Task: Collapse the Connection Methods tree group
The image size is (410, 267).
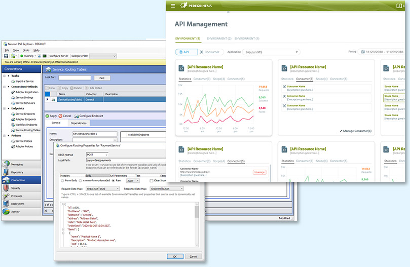Action: coord(5,87)
